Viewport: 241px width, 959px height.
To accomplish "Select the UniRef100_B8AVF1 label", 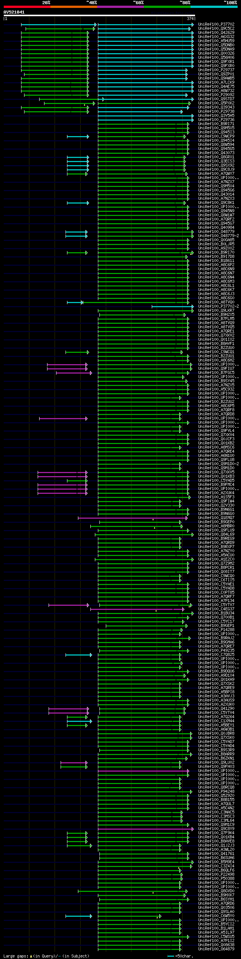I will point(216,344).
